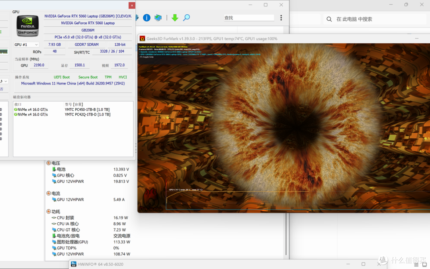Screen dimensions: 430x269
Task: Click the two-monitors icon in the toolbar
Action: tap(158, 18)
